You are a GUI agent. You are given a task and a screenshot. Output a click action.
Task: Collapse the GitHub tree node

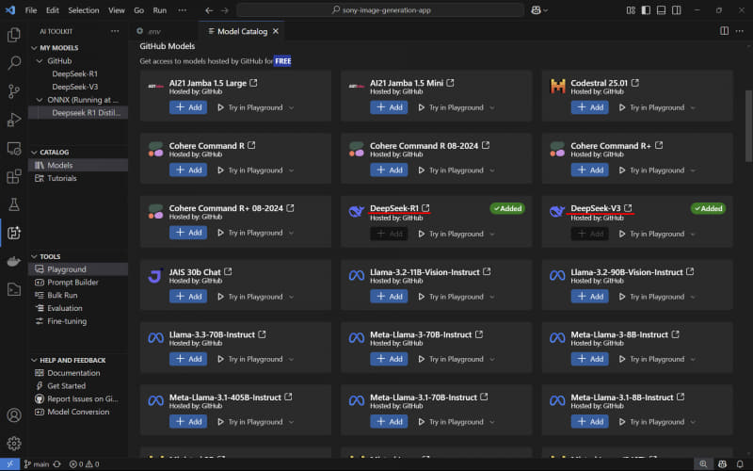coord(40,61)
